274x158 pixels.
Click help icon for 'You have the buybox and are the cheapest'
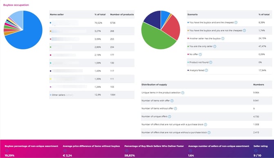(236, 22)
